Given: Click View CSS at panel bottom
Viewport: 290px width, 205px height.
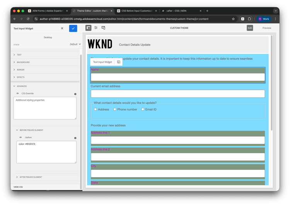Looking at the screenshot, I should pyautogui.click(x=18, y=187).
